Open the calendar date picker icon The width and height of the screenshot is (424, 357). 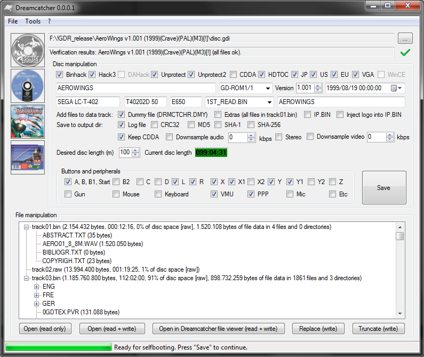pos(394,88)
